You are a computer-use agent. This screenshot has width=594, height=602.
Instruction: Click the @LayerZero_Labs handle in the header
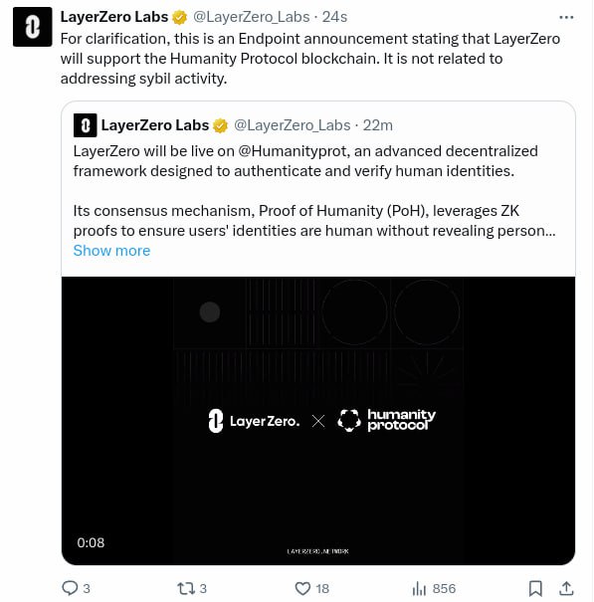tap(252, 17)
